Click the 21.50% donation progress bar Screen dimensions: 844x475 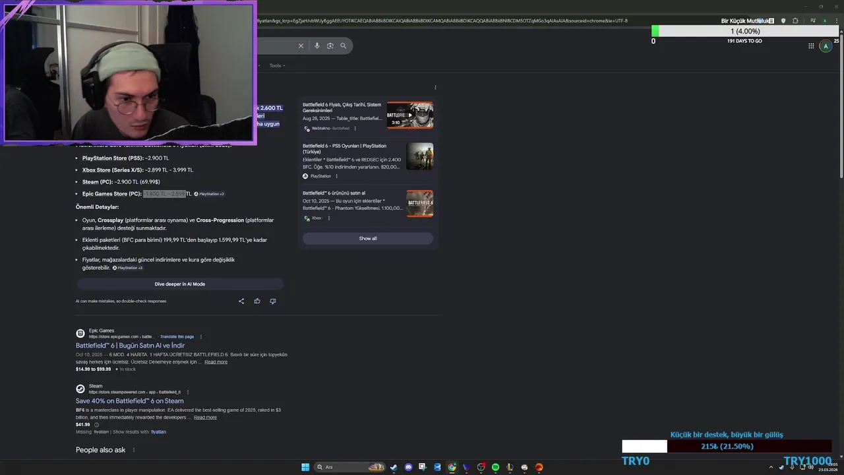[727, 447]
